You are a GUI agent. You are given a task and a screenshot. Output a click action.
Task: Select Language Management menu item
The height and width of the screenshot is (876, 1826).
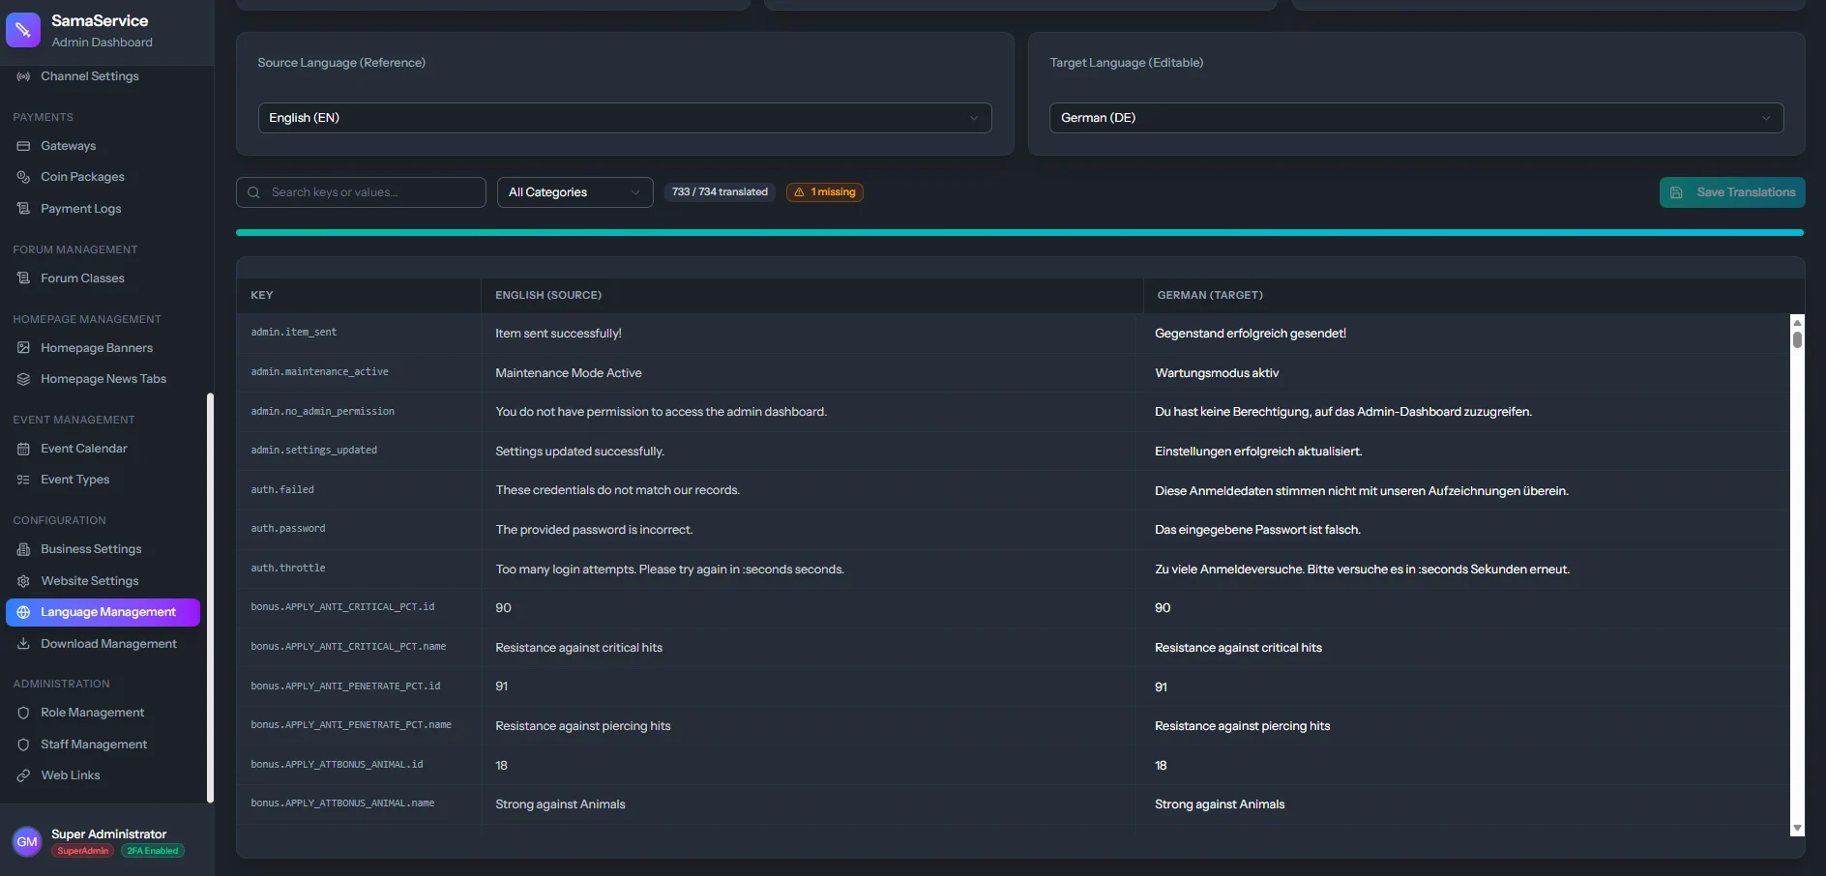point(103,612)
